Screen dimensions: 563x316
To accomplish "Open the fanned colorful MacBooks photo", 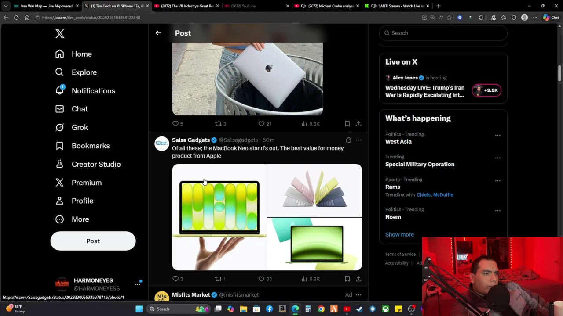I will point(314,190).
